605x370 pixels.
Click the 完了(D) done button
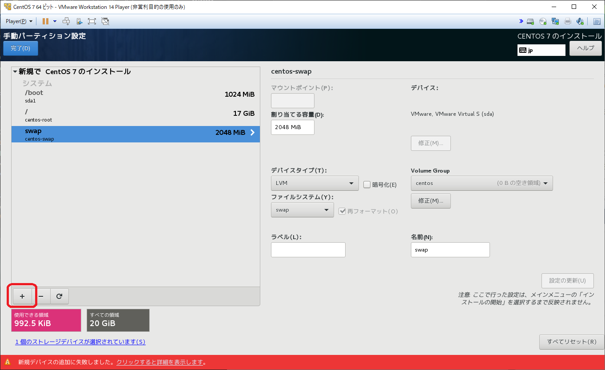coord(20,48)
